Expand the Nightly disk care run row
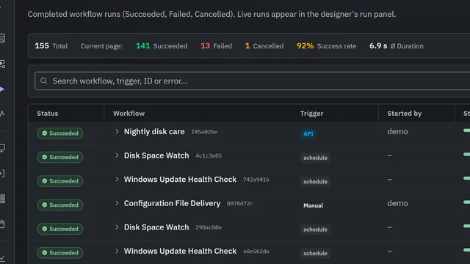Image resolution: width=470 pixels, height=264 pixels. 117,131
